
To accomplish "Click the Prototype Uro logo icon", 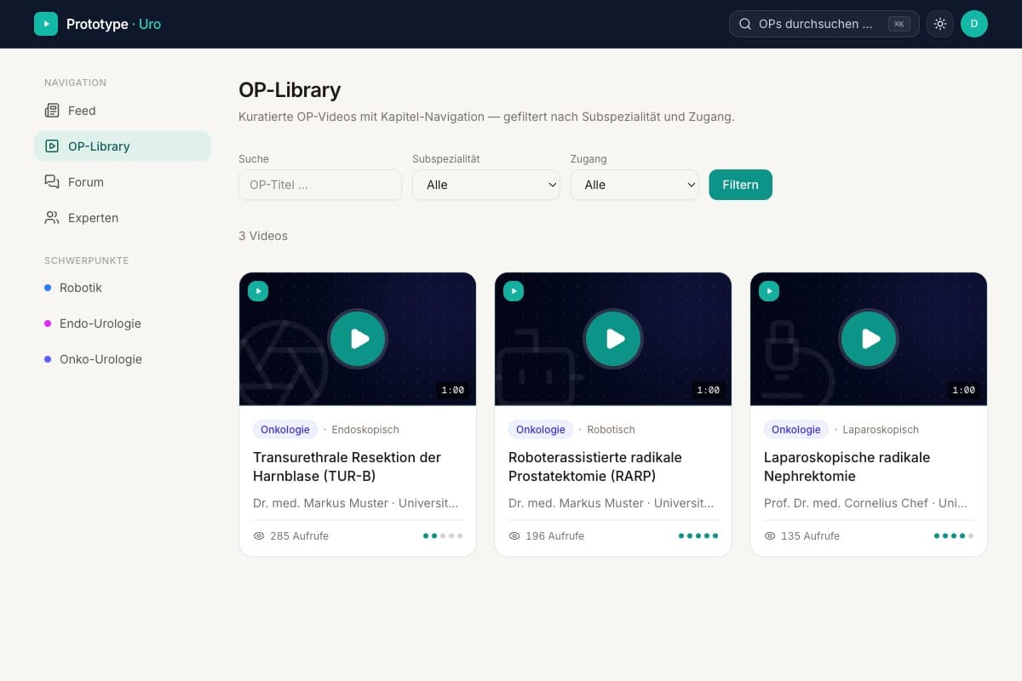I will (46, 24).
